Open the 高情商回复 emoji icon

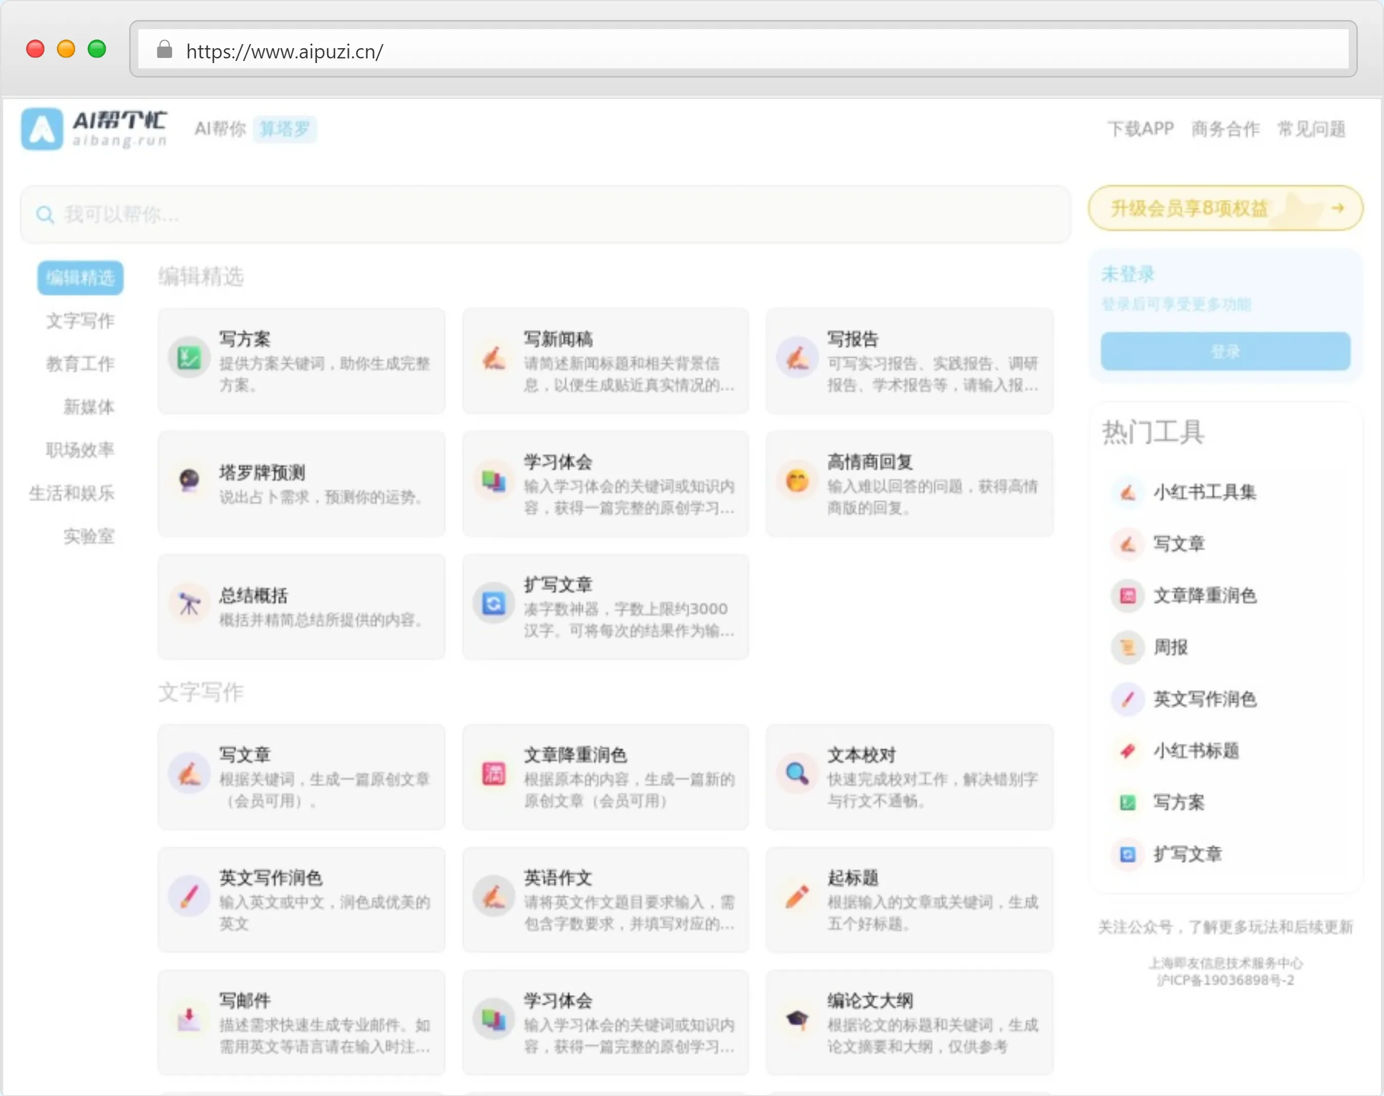[x=797, y=481]
